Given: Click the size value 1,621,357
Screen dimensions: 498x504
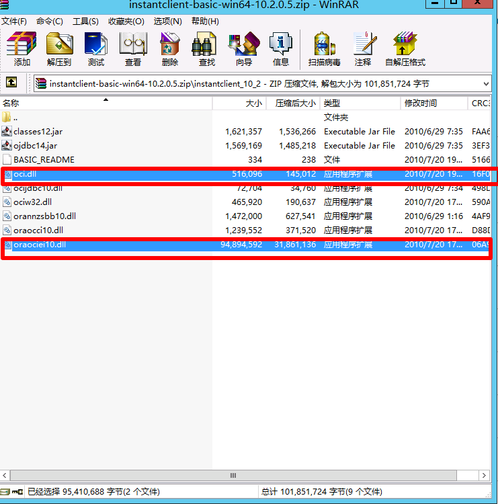Looking at the screenshot, I should (x=244, y=132).
